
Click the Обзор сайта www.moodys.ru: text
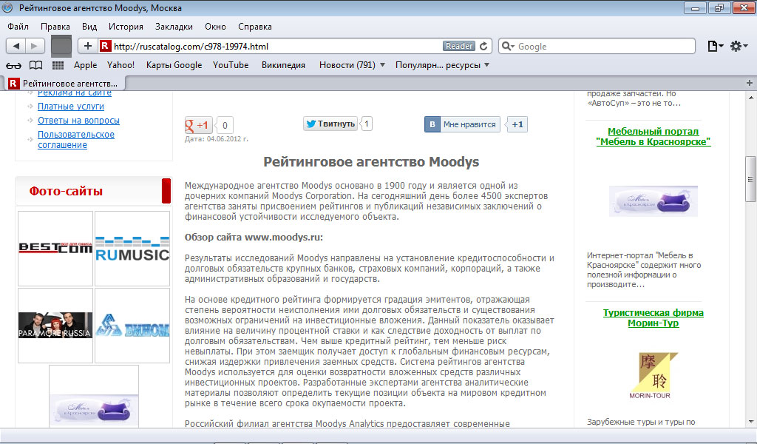tap(254, 238)
